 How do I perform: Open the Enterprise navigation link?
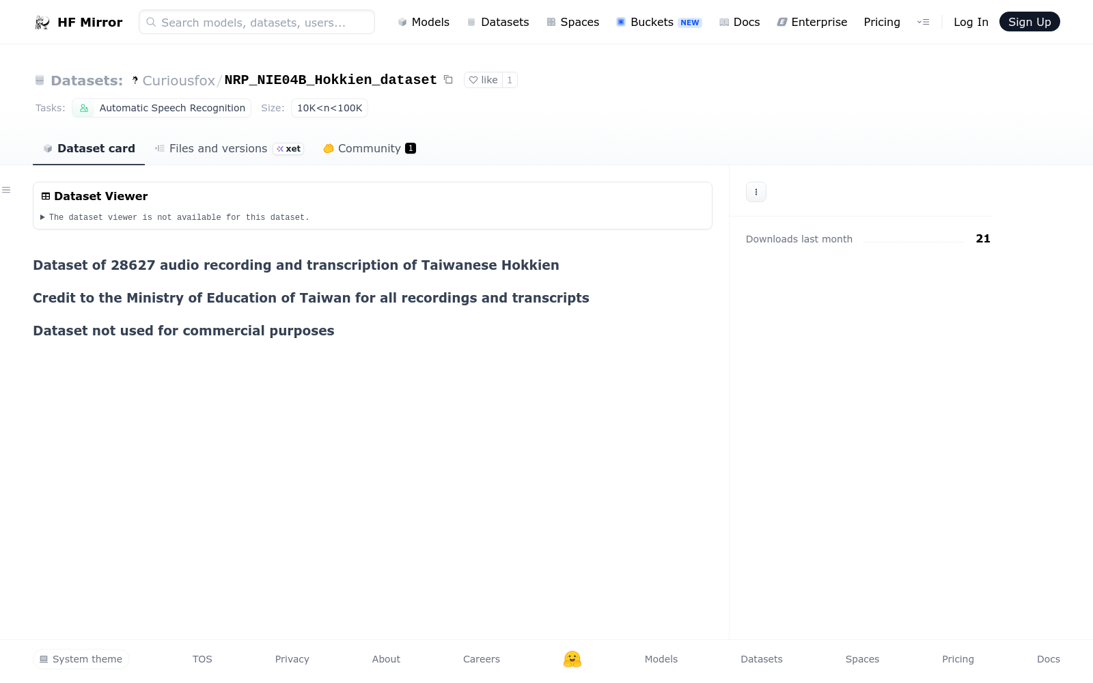point(812,22)
